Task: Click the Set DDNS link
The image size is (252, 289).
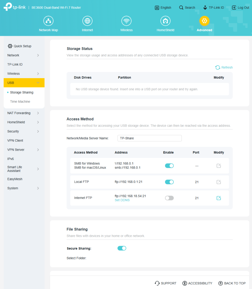Action: 122,200
